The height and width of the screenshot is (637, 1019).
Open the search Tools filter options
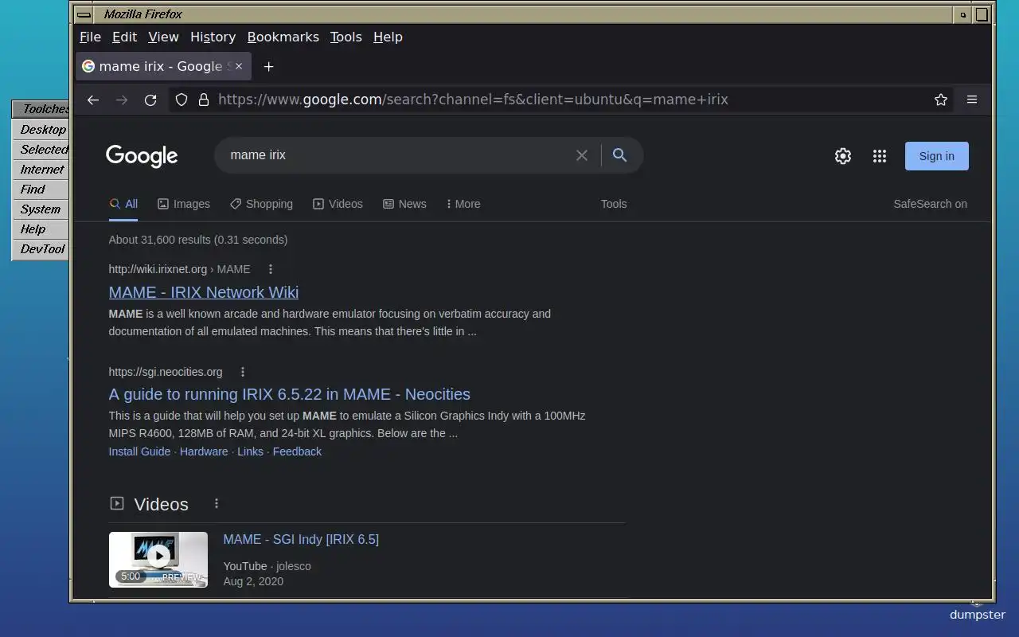coord(614,204)
